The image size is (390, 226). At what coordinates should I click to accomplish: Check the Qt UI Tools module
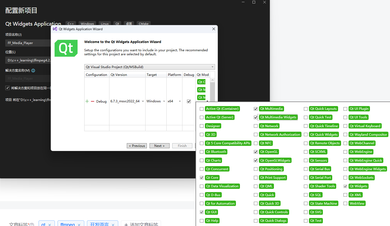click(345, 117)
